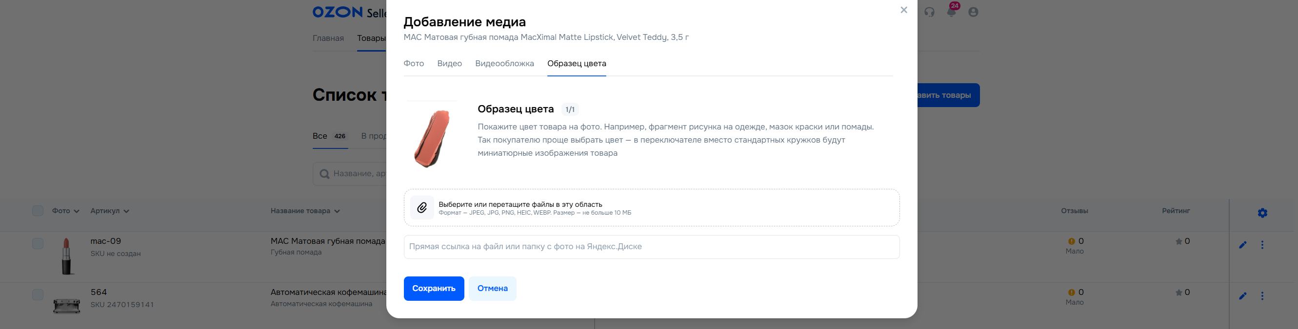
Task: Open table settings gear icon
Action: (x=1262, y=213)
